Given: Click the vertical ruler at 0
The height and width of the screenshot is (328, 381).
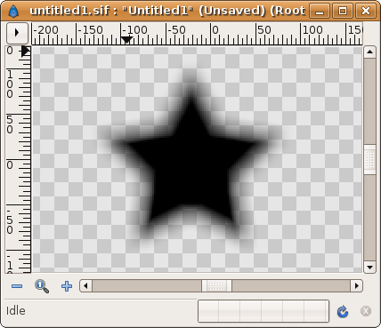Looking at the screenshot, I should [10, 165].
